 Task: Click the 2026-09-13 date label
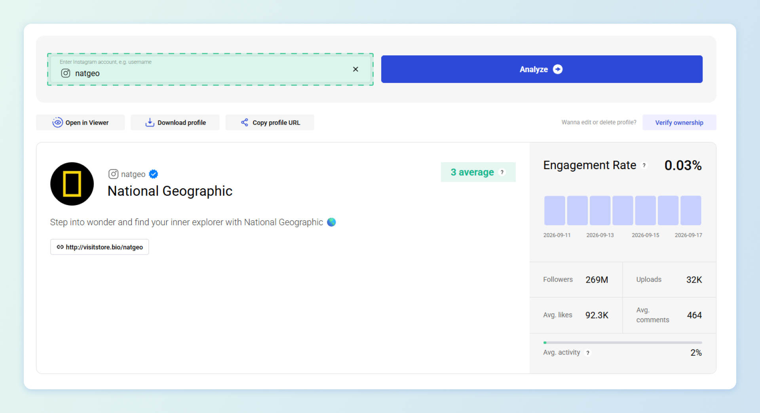(x=600, y=235)
